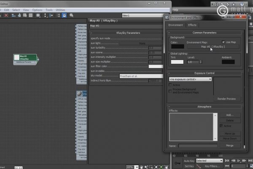Click the wrench subscription icon in title bar

[222, 4]
